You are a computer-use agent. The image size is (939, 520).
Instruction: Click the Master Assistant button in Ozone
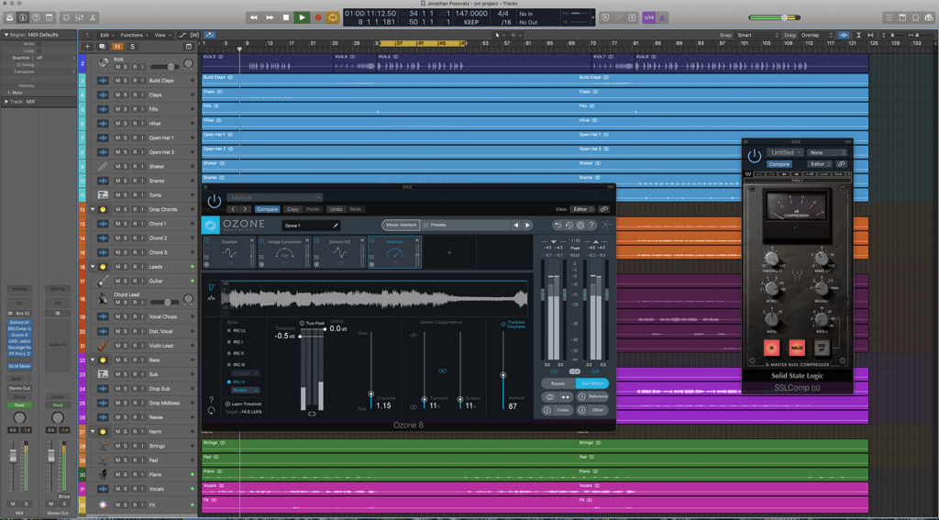[401, 226]
